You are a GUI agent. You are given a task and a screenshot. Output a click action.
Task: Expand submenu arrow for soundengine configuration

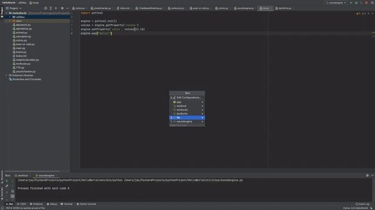[202, 122]
